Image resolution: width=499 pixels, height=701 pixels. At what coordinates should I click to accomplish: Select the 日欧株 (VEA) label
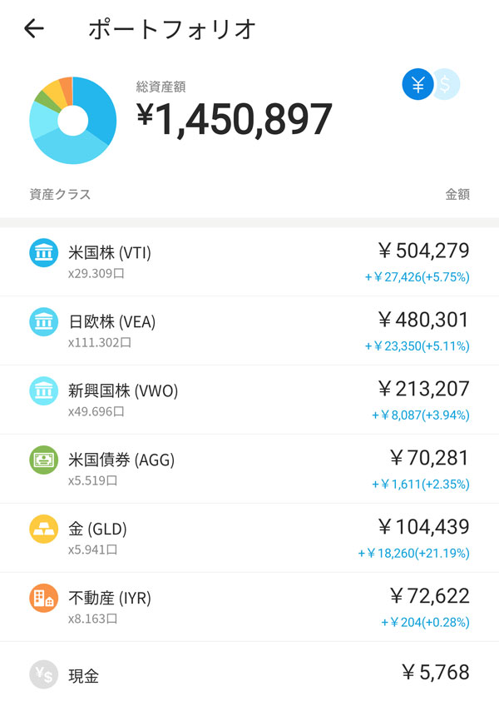coord(112,322)
